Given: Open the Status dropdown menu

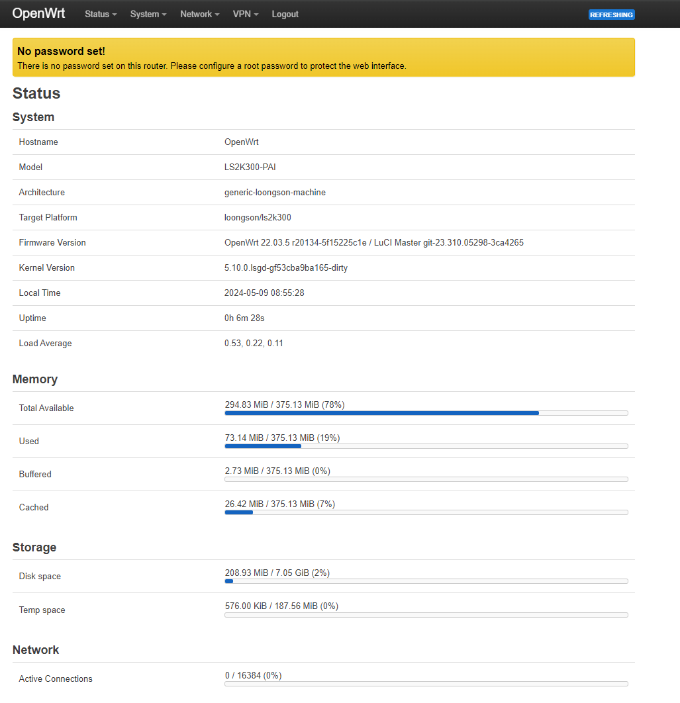Looking at the screenshot, I should 101,14.
